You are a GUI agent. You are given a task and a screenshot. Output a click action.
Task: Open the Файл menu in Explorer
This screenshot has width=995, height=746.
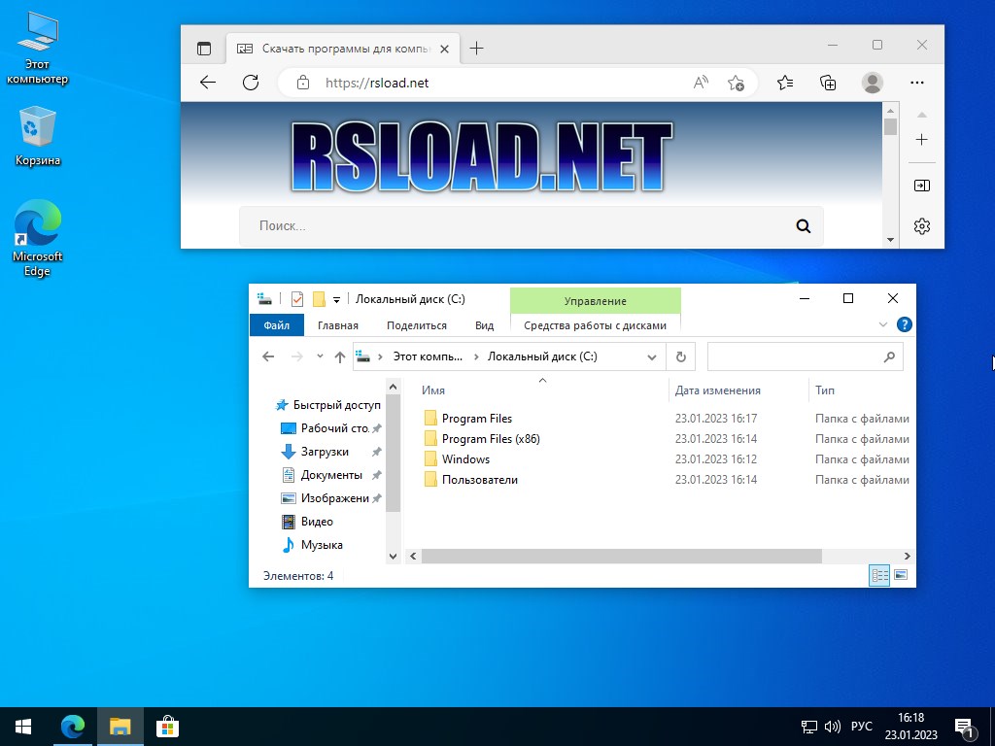click(x=276, y=325)
